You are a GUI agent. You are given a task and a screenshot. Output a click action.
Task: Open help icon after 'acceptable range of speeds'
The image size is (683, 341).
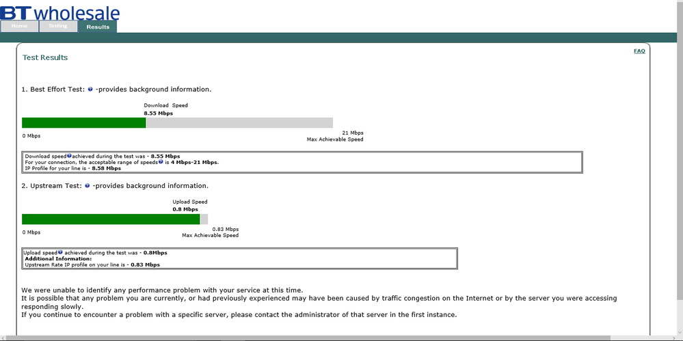tap(161, 162)
